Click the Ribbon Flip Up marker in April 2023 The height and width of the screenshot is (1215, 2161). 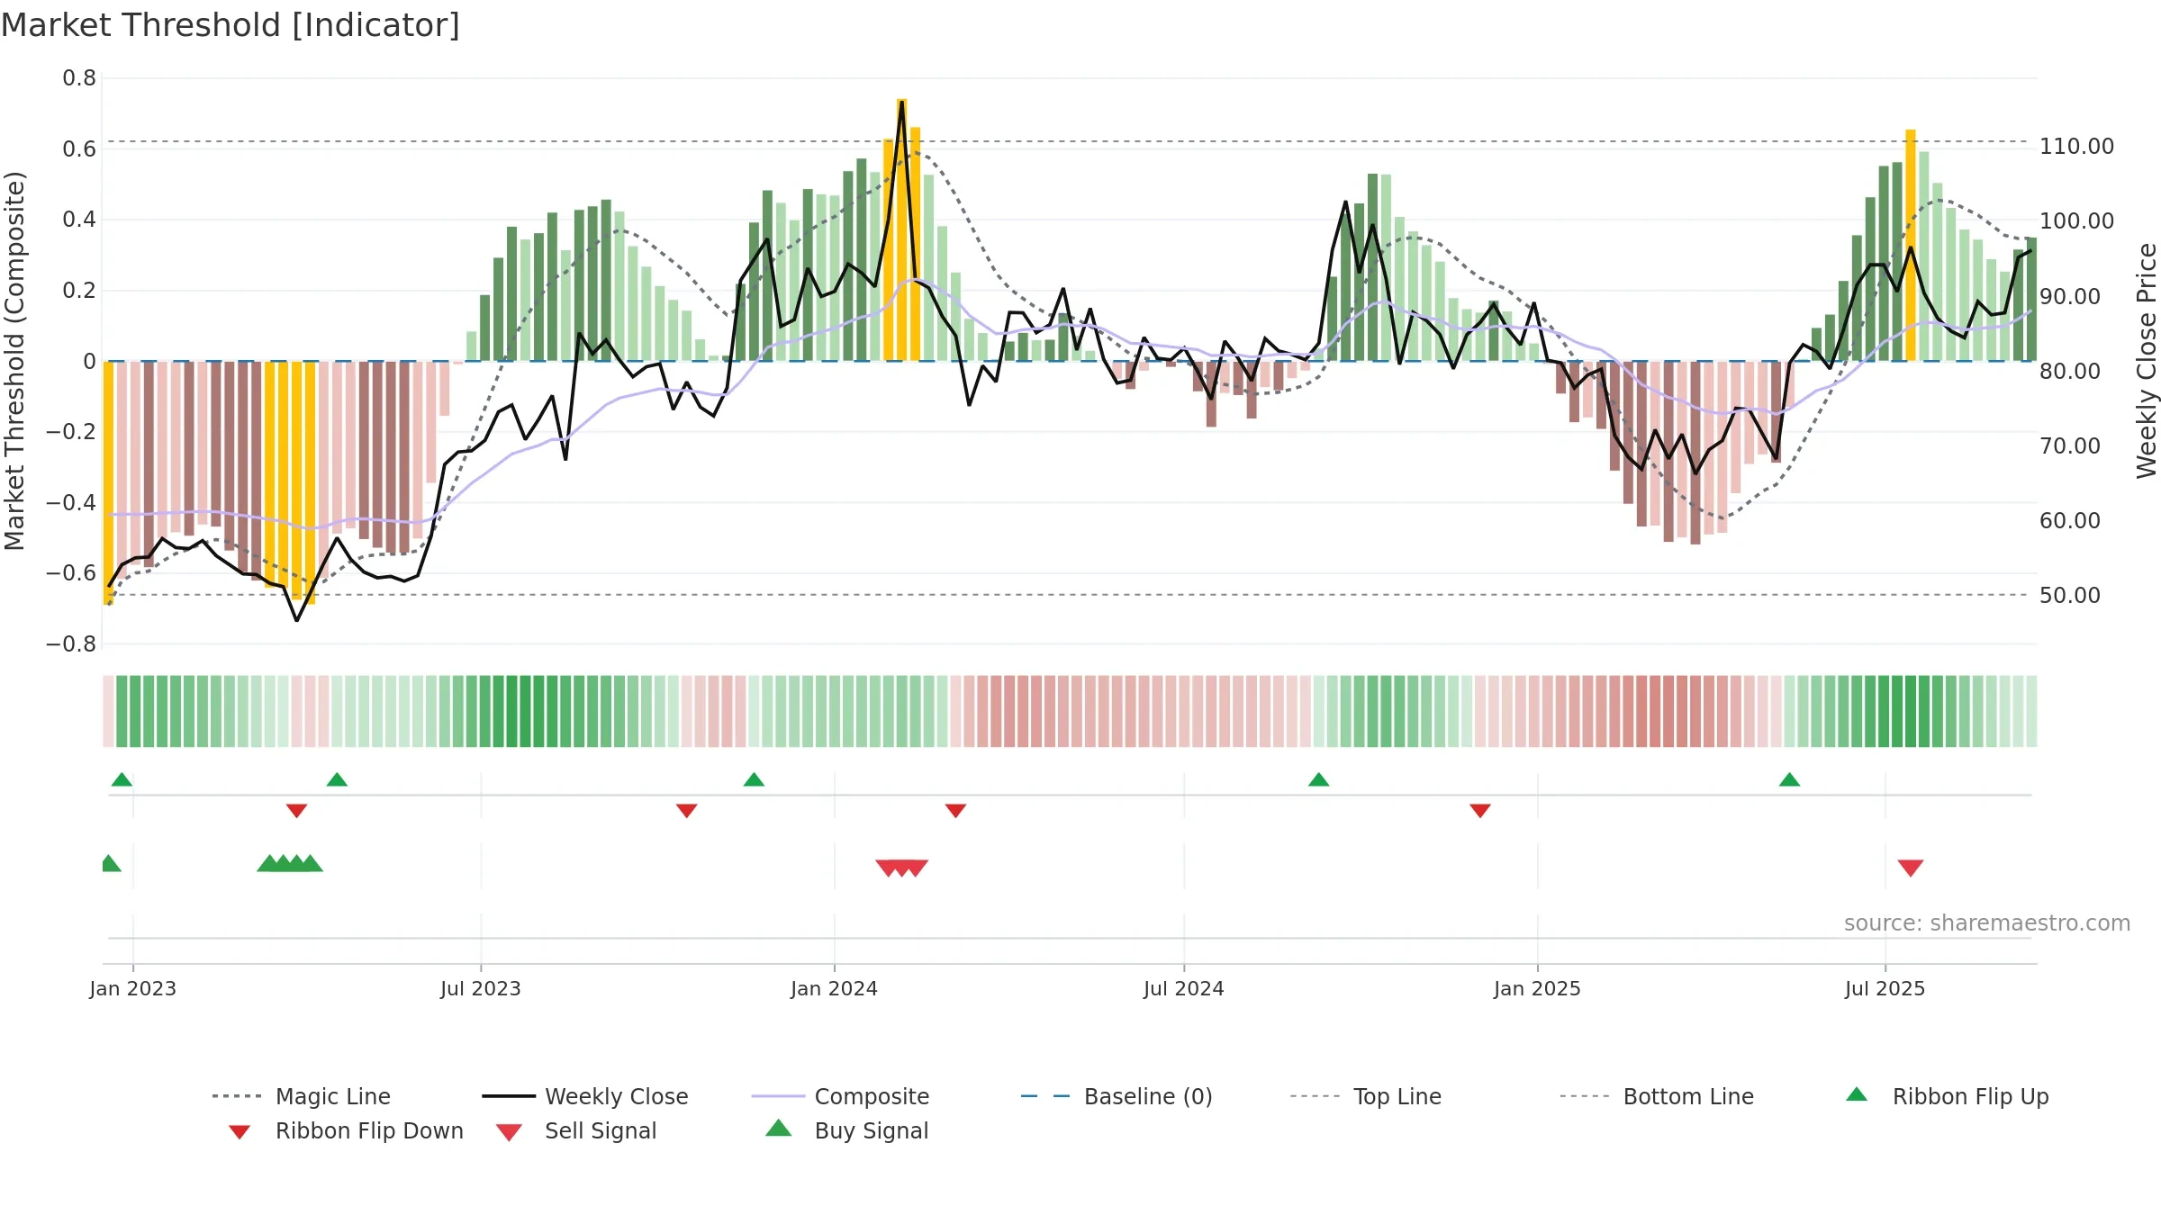pyautogui.click(x=337, y=779)
